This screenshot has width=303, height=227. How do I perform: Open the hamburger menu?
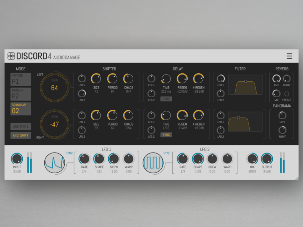coord(289,56)
